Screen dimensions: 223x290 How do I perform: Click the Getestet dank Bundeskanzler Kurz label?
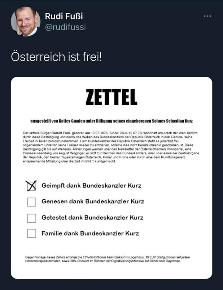(x=92, y=217)
